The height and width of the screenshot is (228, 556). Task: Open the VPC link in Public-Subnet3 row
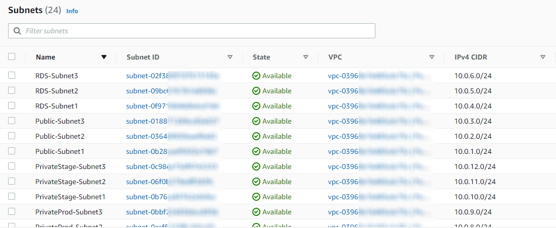(343, 122)
